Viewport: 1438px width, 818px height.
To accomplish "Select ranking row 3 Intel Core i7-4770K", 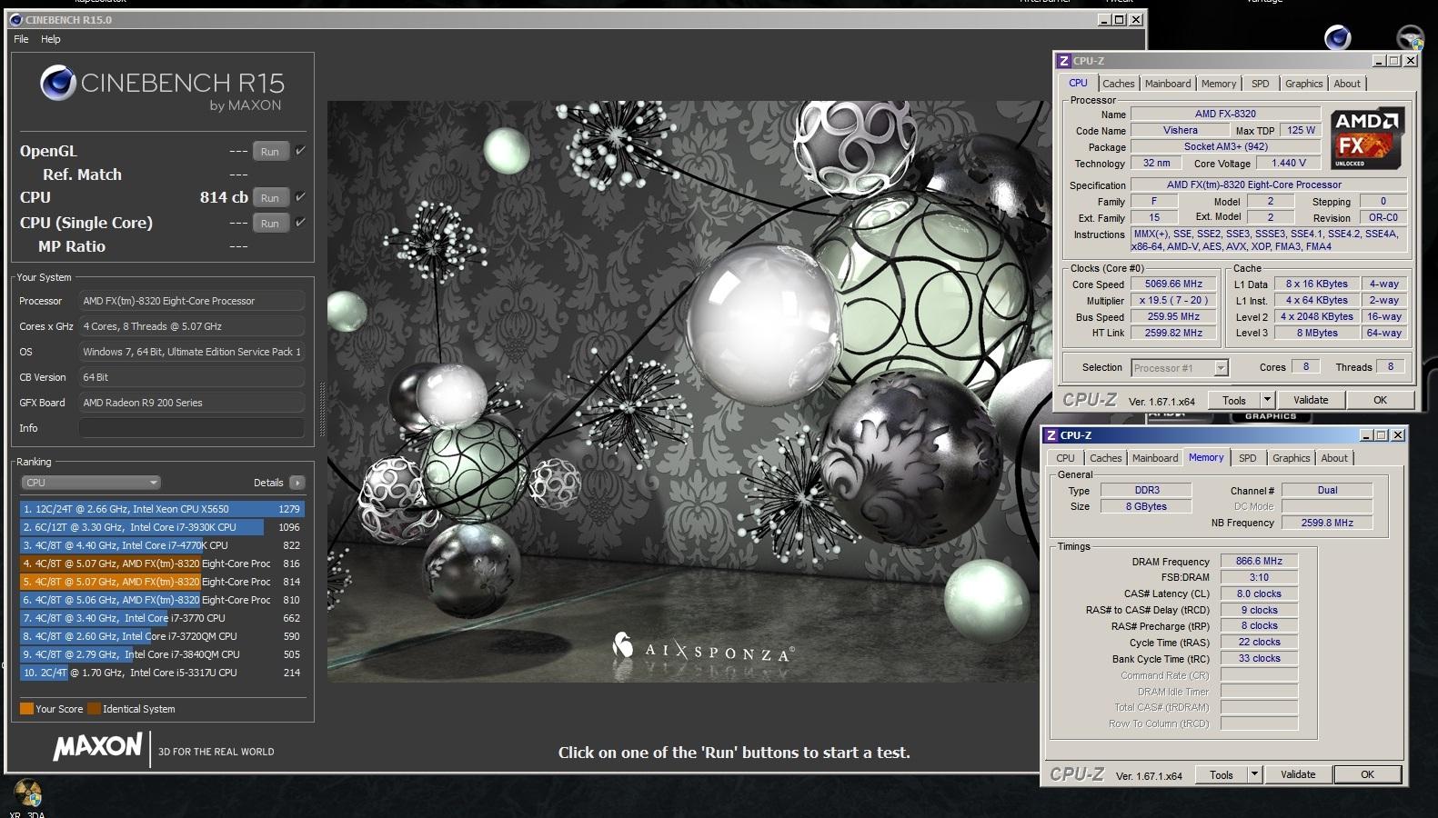I will coord(162,545).
